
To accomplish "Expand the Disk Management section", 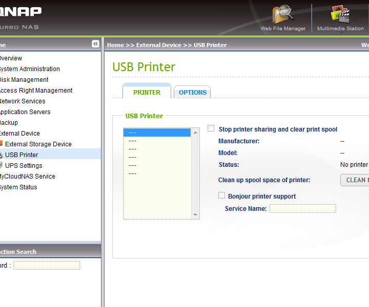I will tap(24, 80).
